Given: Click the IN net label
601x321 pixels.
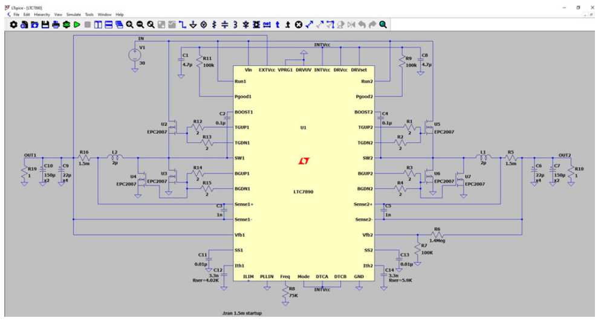Looking at the screenshot, I should 141,39.
